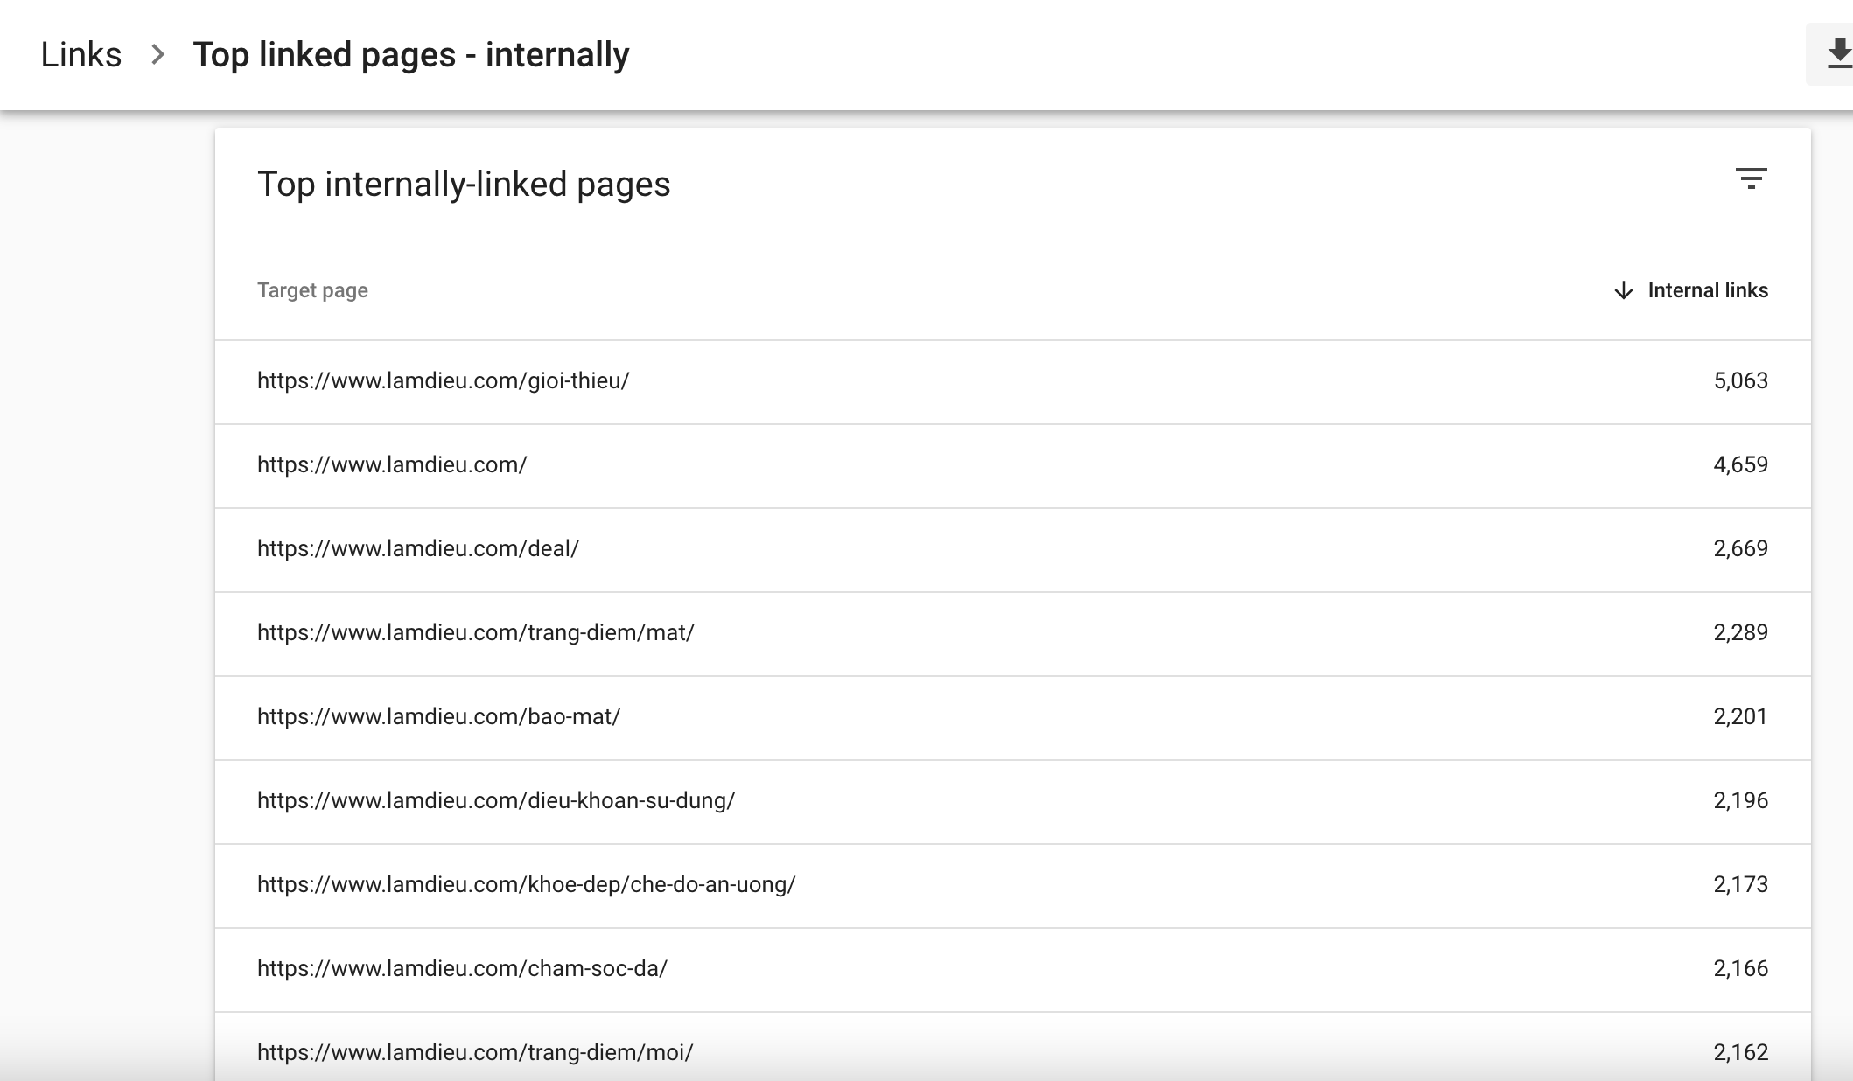Screen dimensions: 1853x1081
Task: Open the cham-soc-da page row
Action: (1013, 969)
